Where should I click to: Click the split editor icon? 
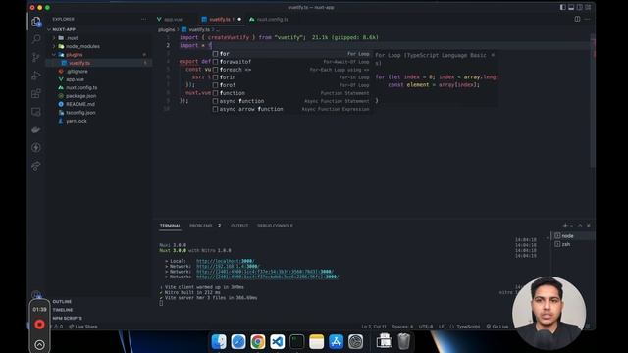coord(577,19)
